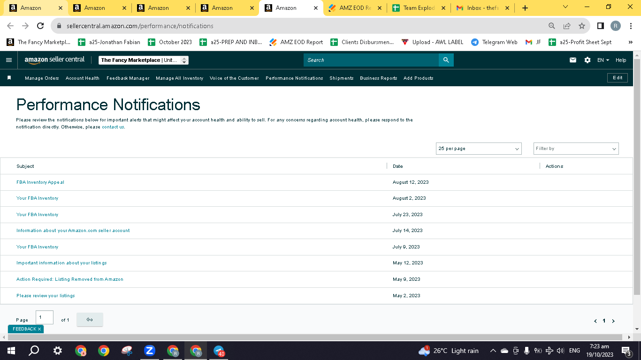Screen dimensions: 641x360
Task: Switch to the AMZ EOD Re browser tab
Action: [355, 8]
